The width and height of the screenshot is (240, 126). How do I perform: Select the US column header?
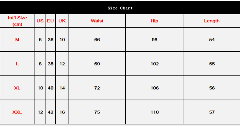[x=40, y=21]
